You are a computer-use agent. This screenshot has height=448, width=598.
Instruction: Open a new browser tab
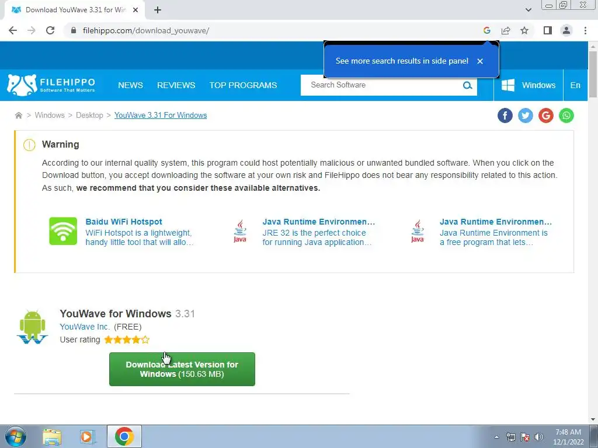click(x=158, y=10)
